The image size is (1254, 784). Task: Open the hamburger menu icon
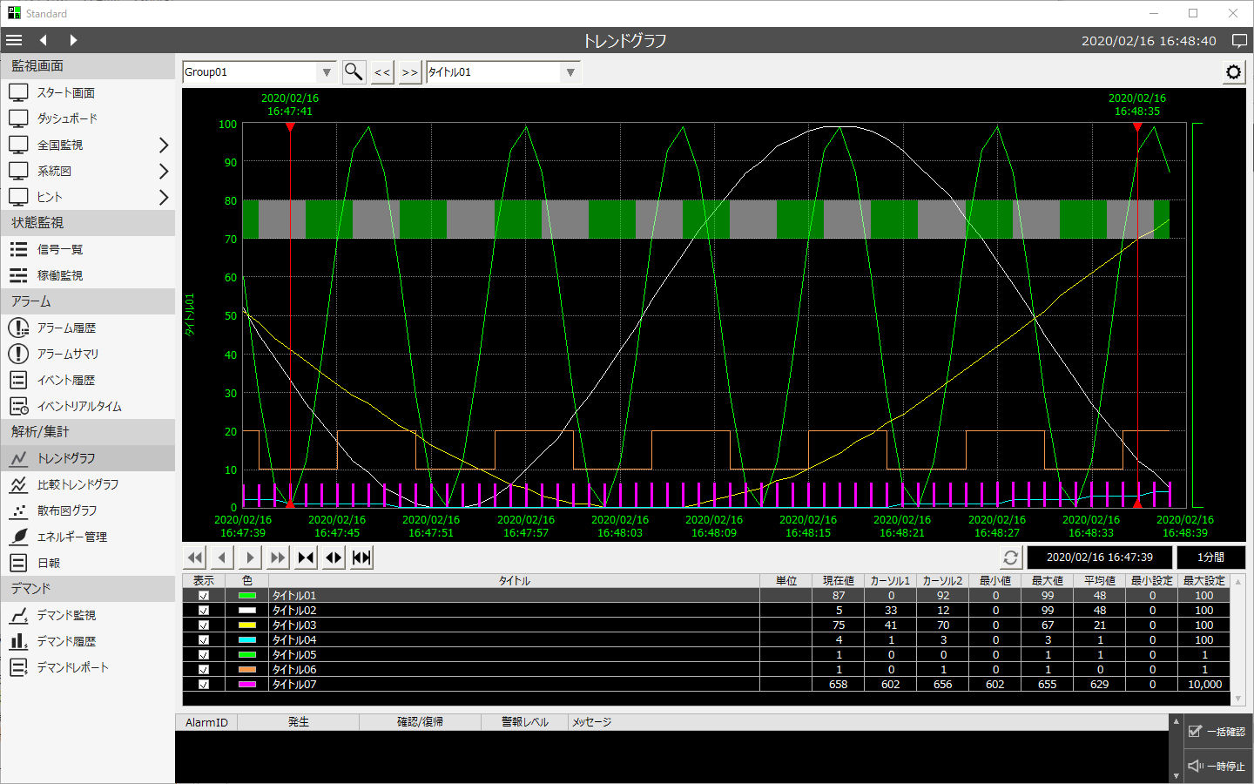point(14,40)
